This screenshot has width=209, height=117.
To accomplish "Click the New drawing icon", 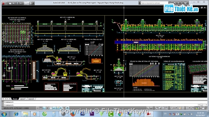I will [x=10, y=3].
